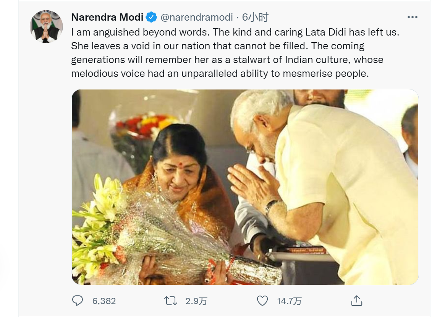Retweet using the retweet arrows icon
The image size is (437, 317).
click(171, 301)
